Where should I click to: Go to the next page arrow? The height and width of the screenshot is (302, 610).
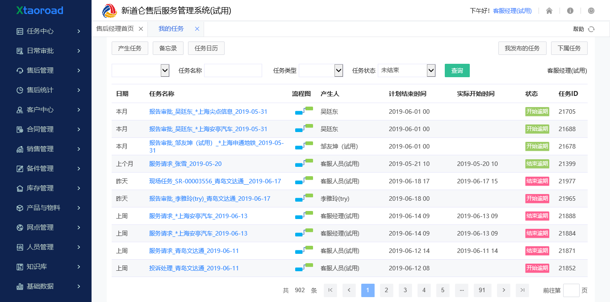(x=503, y=290)
